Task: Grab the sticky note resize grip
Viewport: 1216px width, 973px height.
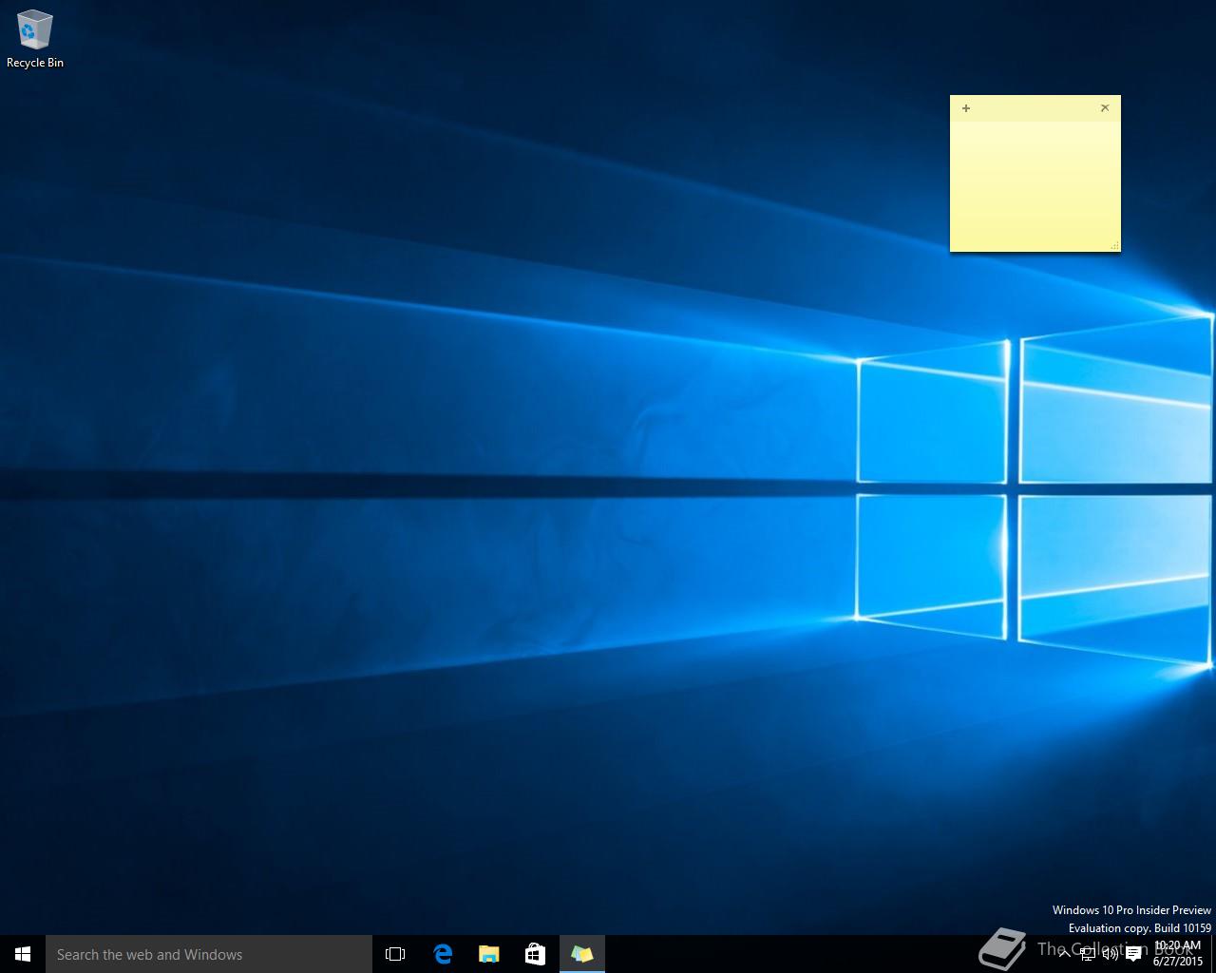Action: 1114,246
